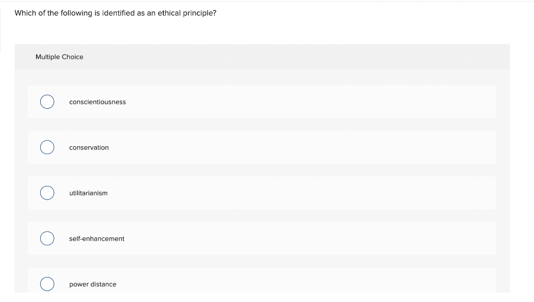Click the self-enhancement answer label
This screenshot has width=534, height=302.
point(96,239)
